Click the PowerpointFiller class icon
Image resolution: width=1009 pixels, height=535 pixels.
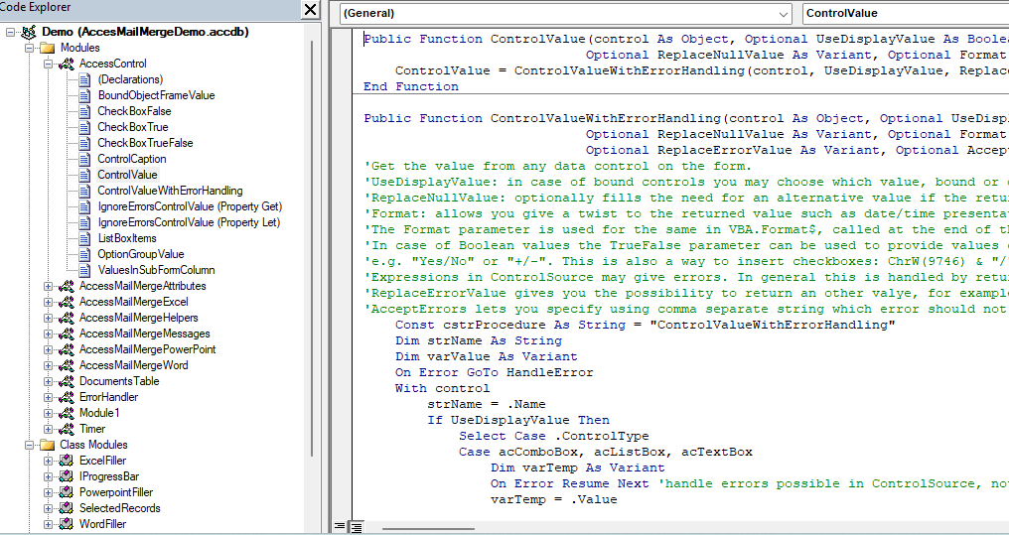66,492
